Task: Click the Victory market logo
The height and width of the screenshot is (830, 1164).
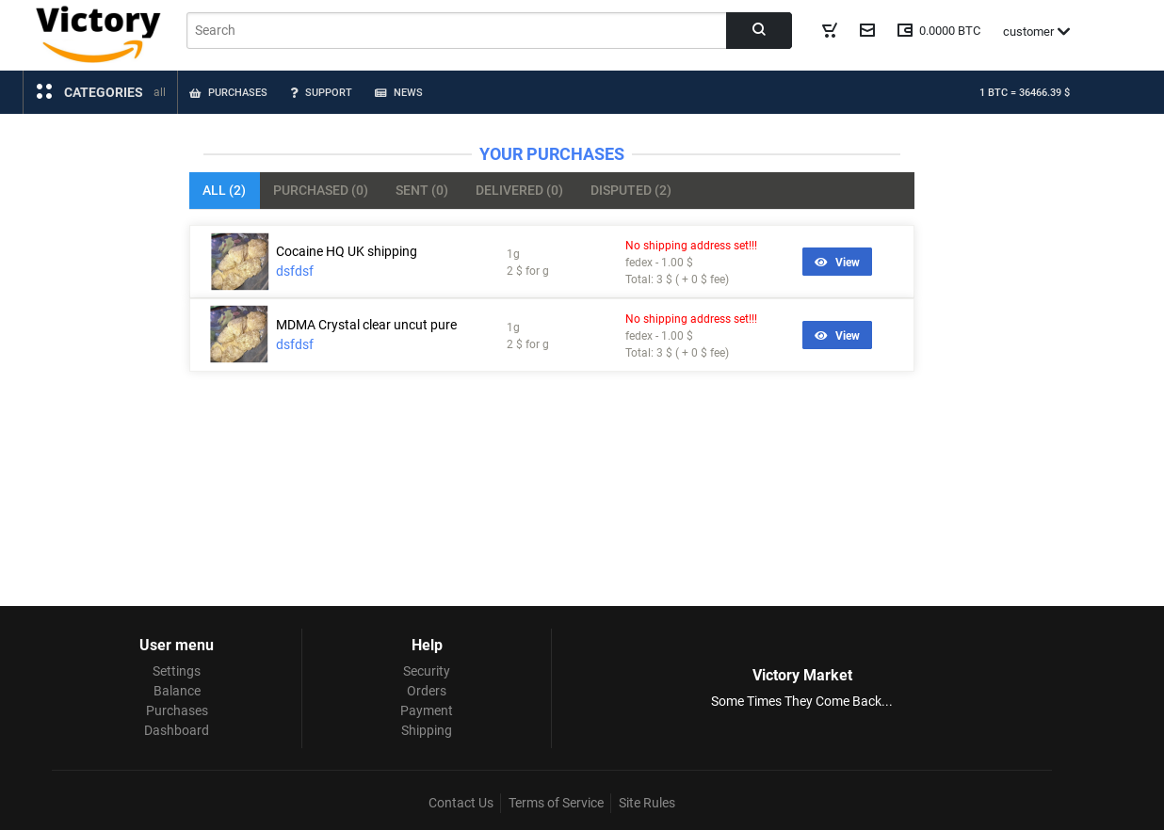Action: pyautogui.click(x=98, y=33)
